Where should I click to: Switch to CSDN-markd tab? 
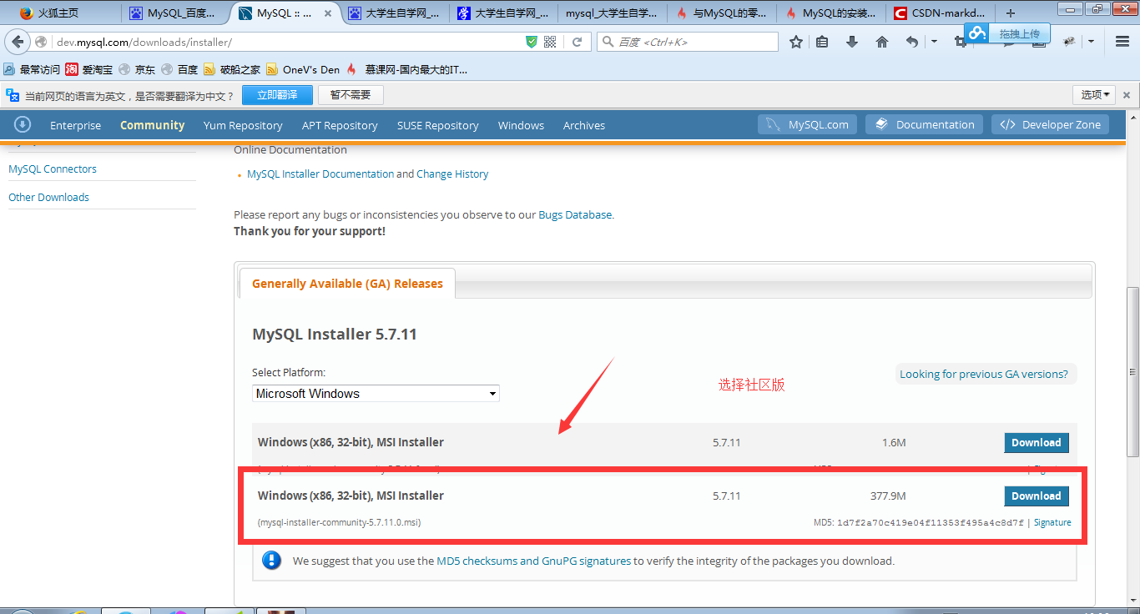point(940,13)
